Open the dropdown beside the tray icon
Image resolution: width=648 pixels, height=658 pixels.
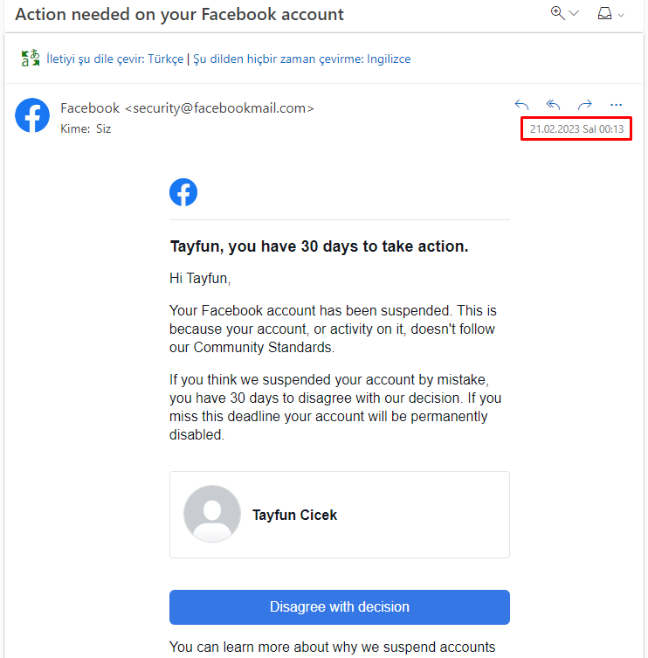pyautogui.click(x=621, y=15)
